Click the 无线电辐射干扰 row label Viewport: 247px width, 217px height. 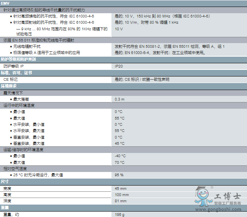click(x=27, y=47)
